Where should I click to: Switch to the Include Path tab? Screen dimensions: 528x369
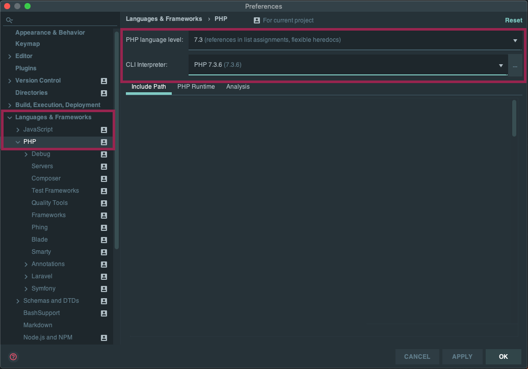[x=148, y=87]
